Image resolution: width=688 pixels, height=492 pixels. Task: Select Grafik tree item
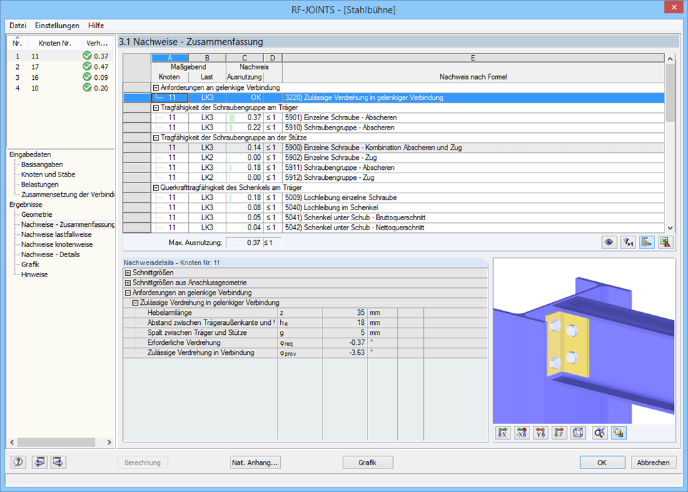coord(30,264)
